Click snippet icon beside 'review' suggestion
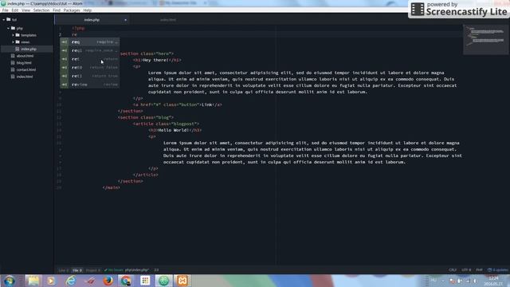The height and width of the screenshot is (287, 510). click(x=65, y=85)
